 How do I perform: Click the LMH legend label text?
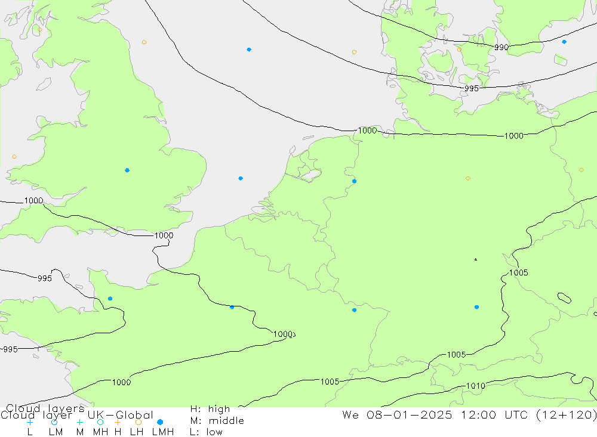pyautogui.click(x=163, y=432)
